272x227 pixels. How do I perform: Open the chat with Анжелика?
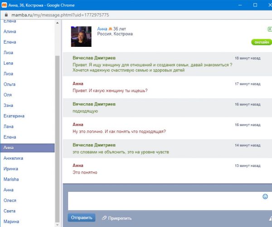pyautogui.click(x=13, y=158)
